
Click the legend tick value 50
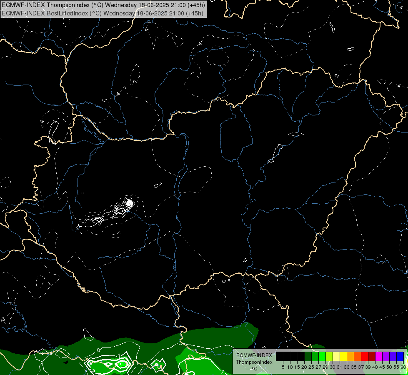click(x=390, y=367)
